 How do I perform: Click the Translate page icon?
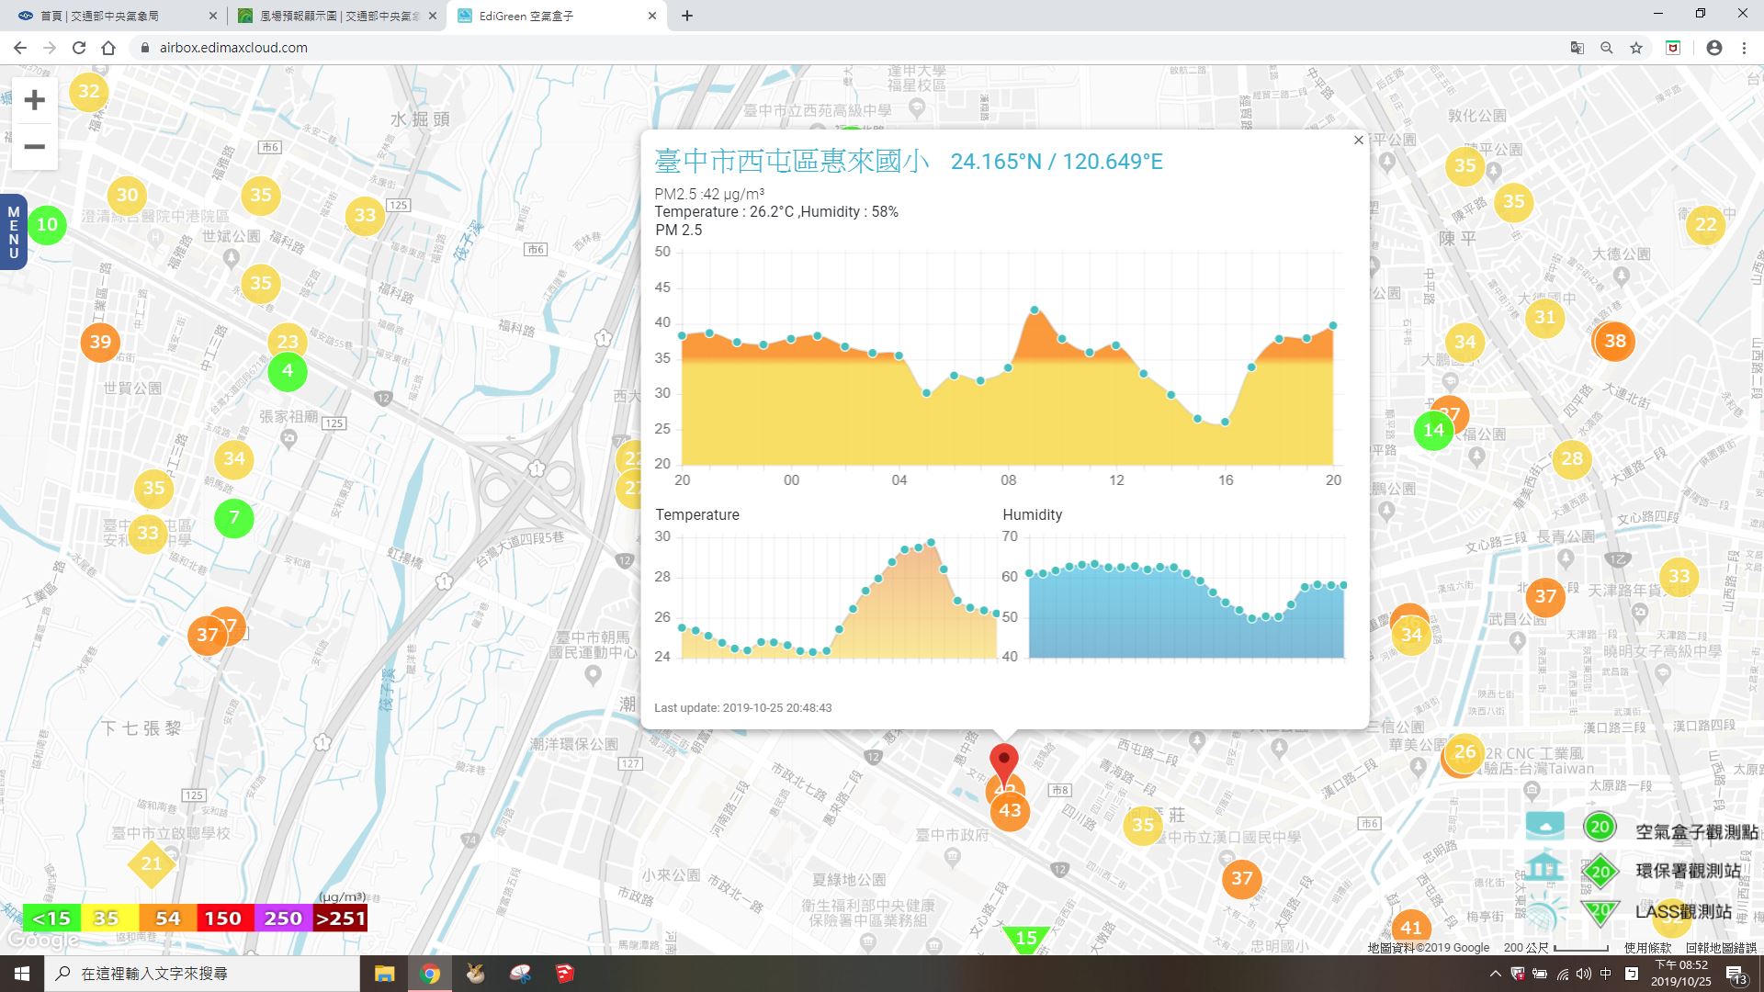(x=1577, y=48)
